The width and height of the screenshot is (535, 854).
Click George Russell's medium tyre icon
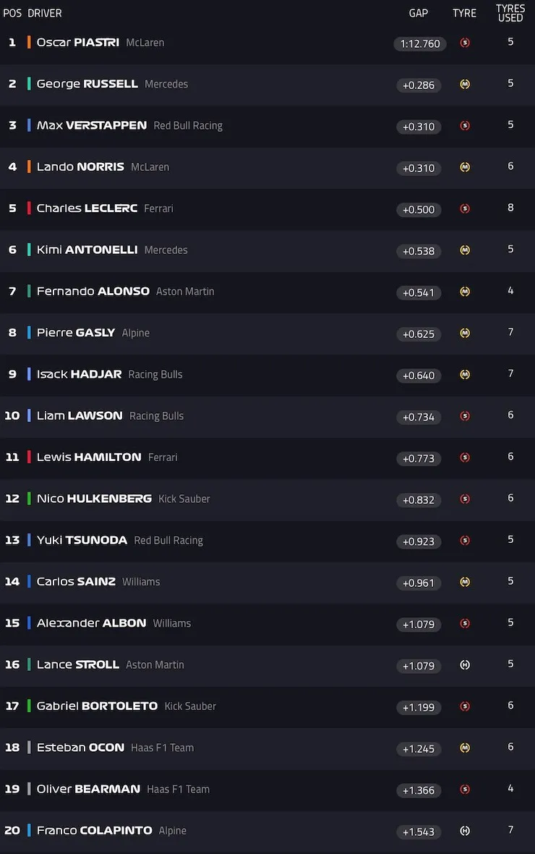pos(465,84)
